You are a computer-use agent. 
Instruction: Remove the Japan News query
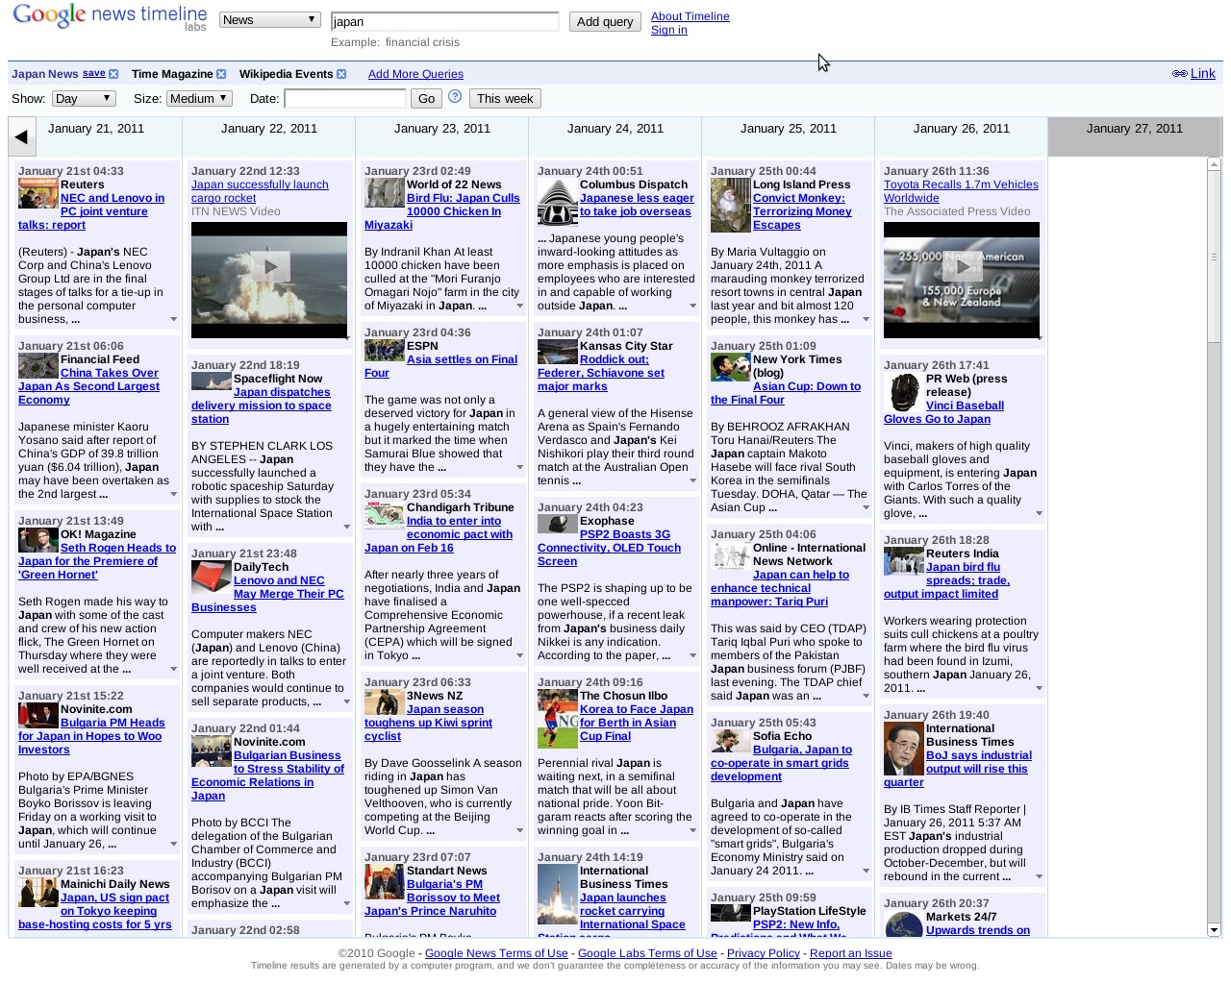pyautogui.click(x=113, y=74)
